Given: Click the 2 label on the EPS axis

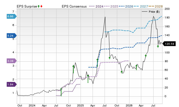Looking at the screenshot, I should click(13, 80).
